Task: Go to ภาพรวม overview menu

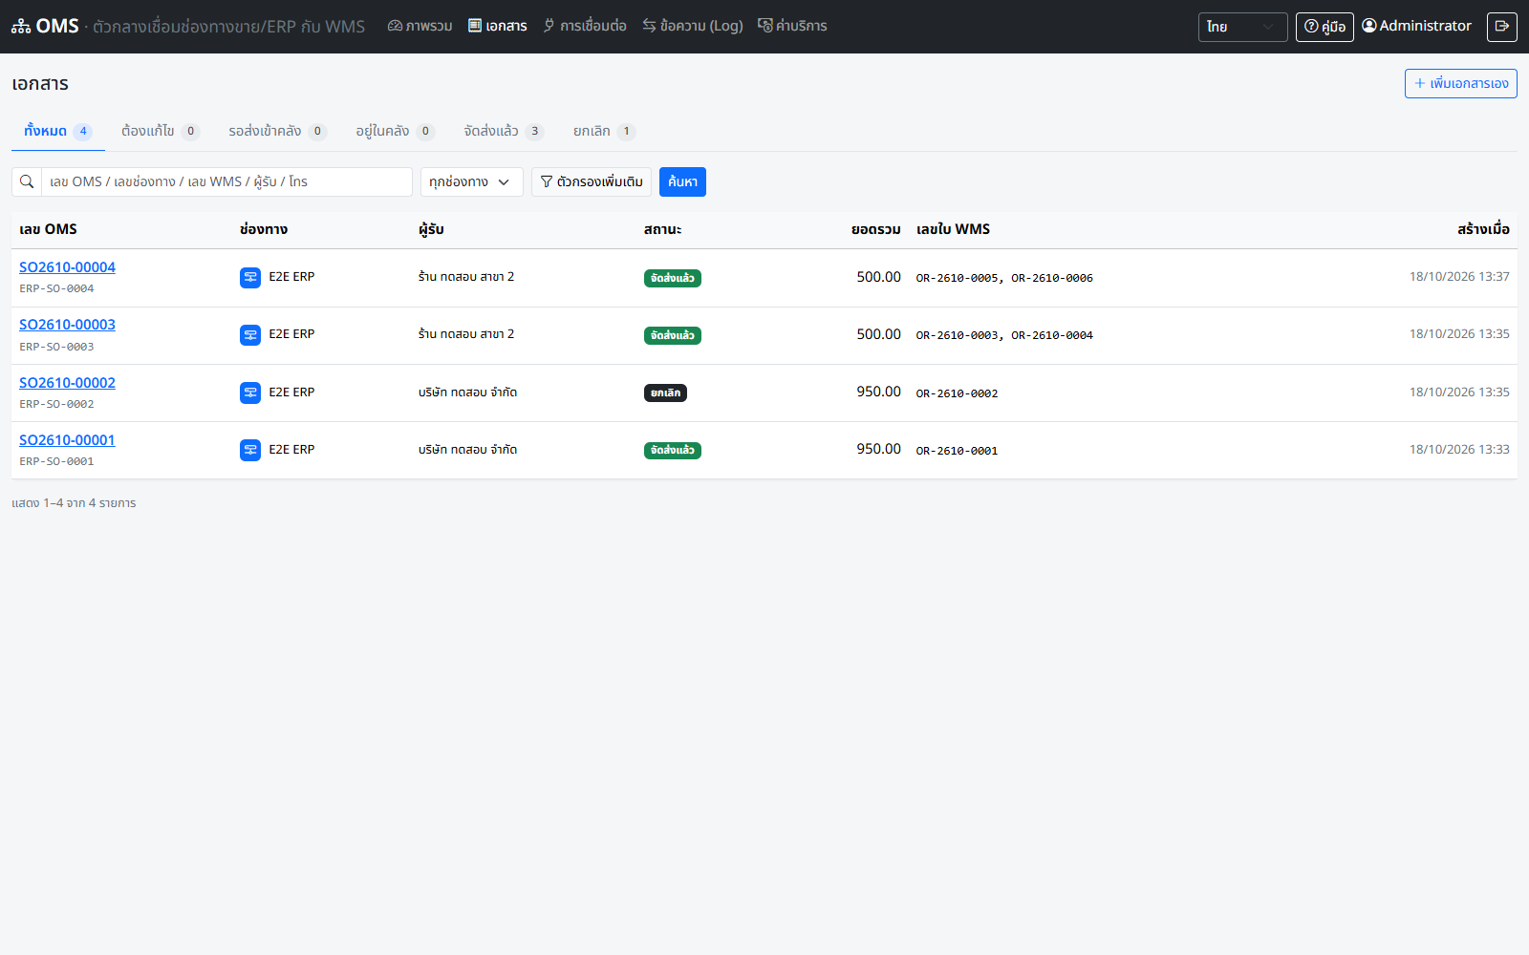Action: (420, 26)
